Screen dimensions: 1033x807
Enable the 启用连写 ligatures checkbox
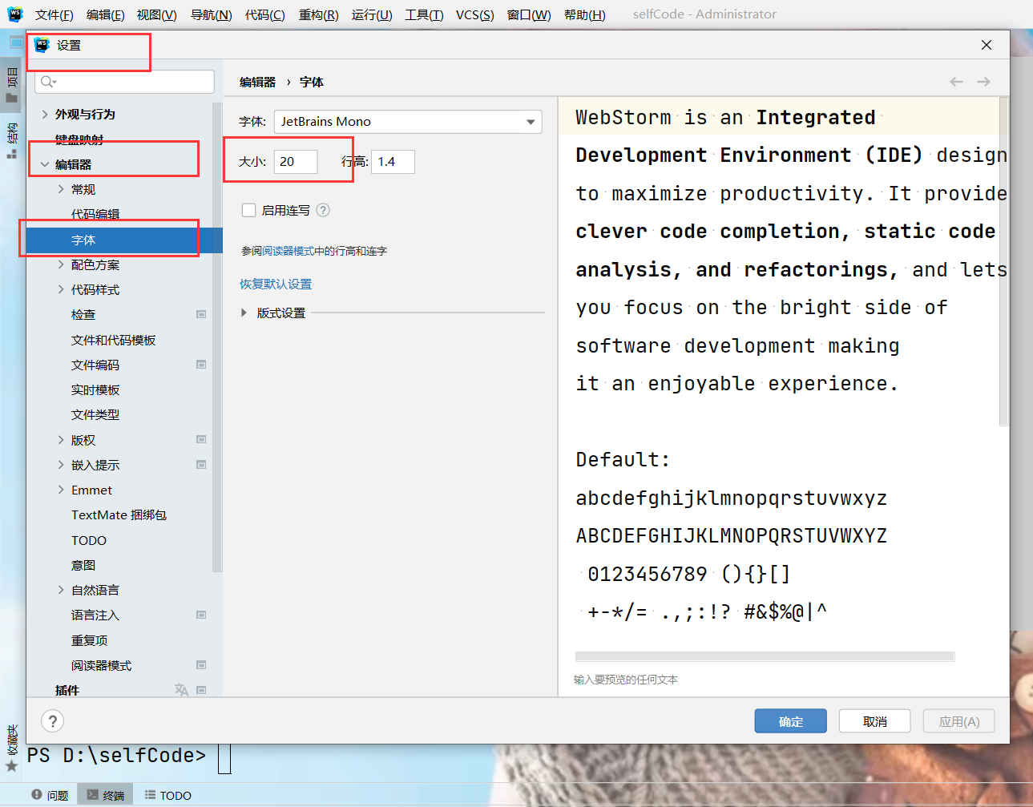click(x=248, y=210)
